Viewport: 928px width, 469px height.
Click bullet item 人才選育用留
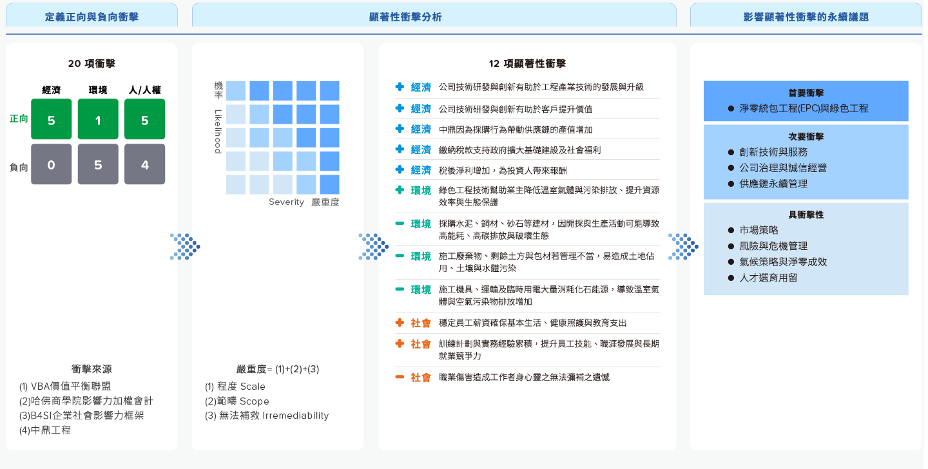pyautogui.click(x=762, y=278)
